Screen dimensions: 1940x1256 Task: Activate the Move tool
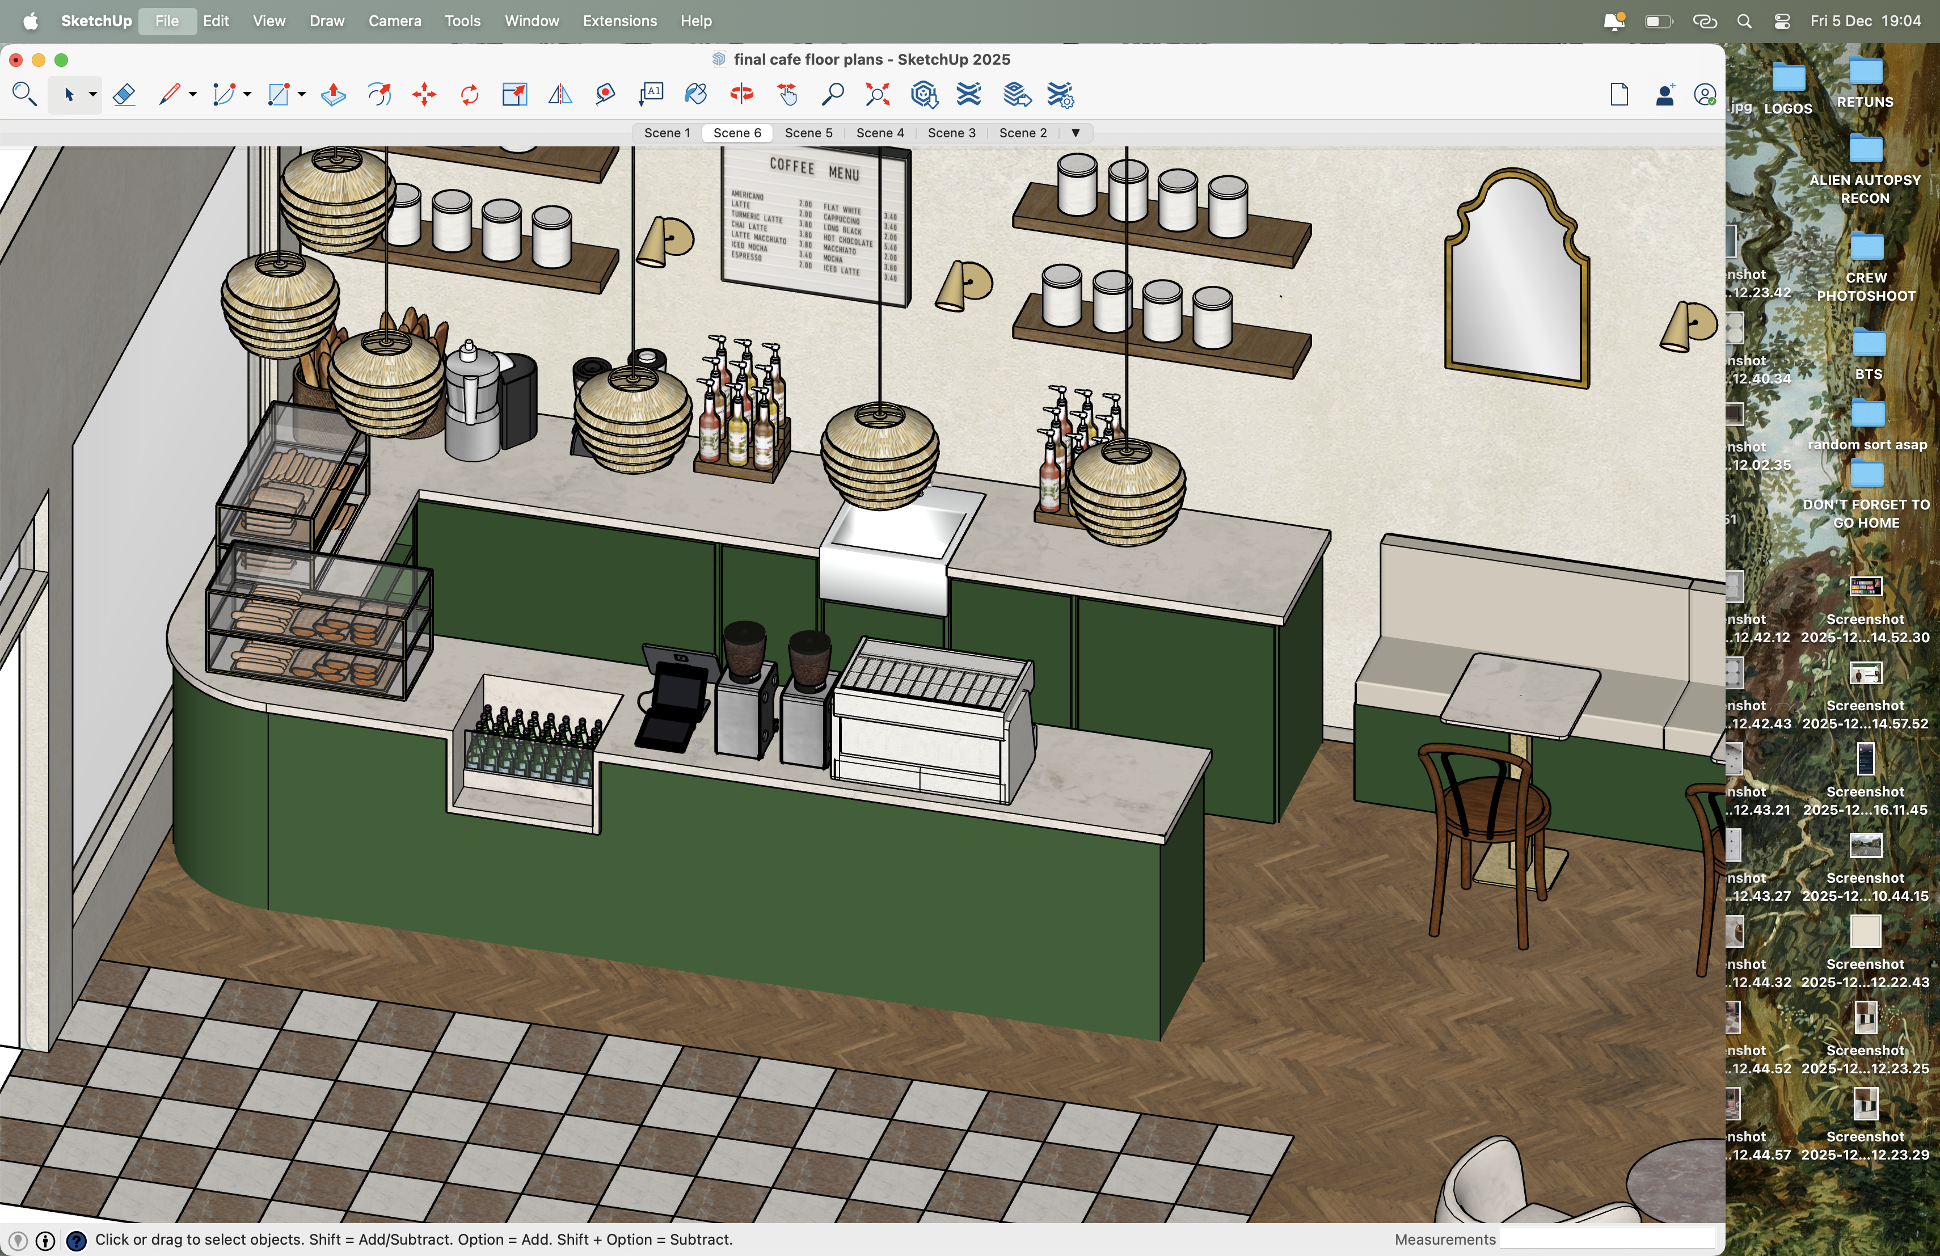[x=424, y=95]
